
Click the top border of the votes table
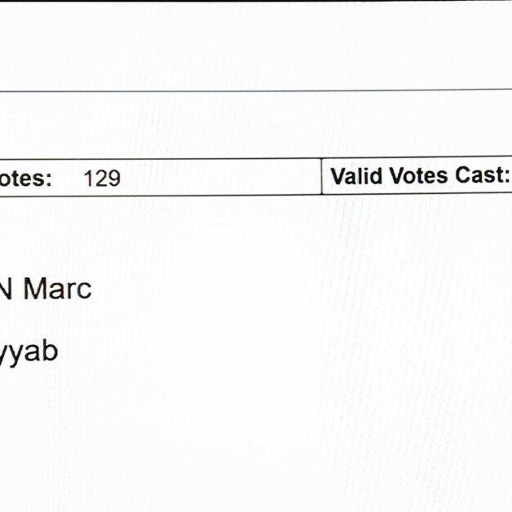point(256,158)
